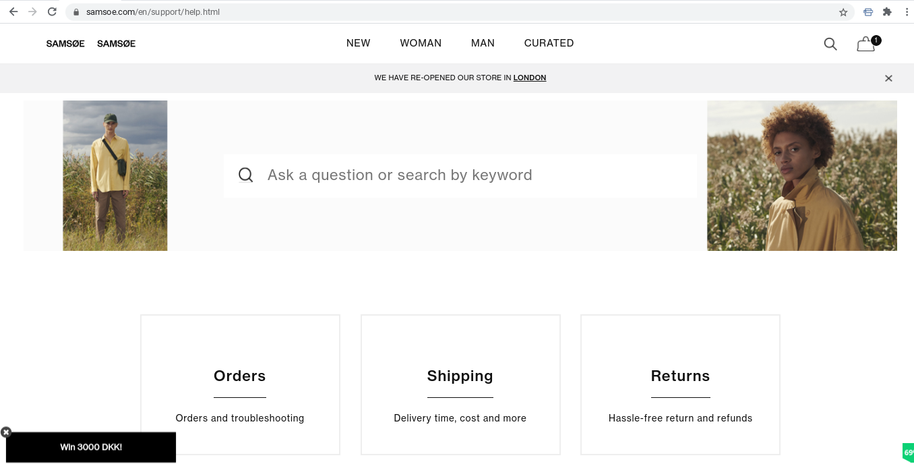The height and width of the screenshot is (464, 914).
Task: Click the woman in tan jacket image
Action: click(802, 175)
